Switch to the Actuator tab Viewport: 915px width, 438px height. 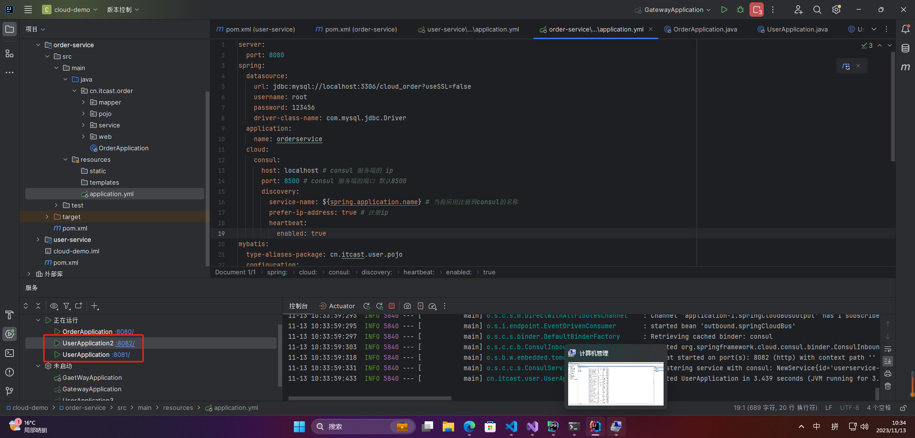click(342, 306)
